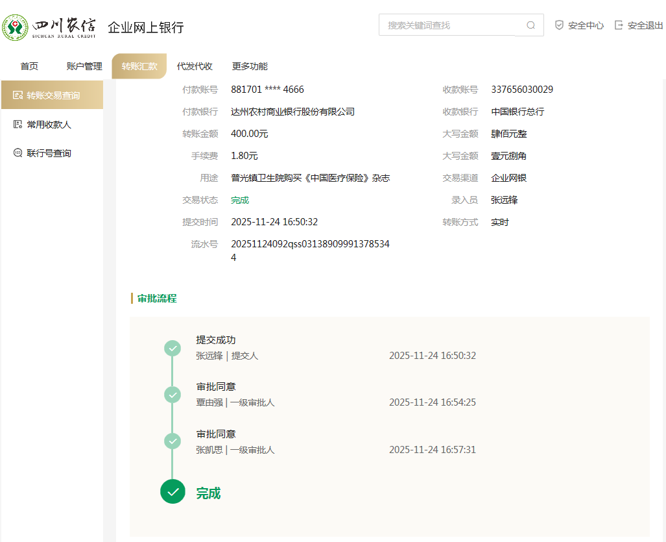The image size is (666, 542).
Task: Click the 提交成功 step checkmark
Action: pos(172,349)
